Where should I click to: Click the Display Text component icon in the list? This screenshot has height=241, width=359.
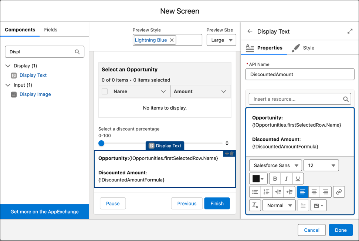[14, 75]
